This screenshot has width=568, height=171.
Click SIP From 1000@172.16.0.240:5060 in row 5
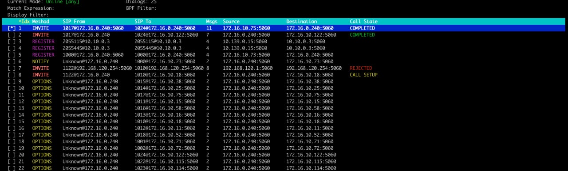click(93, 55)
